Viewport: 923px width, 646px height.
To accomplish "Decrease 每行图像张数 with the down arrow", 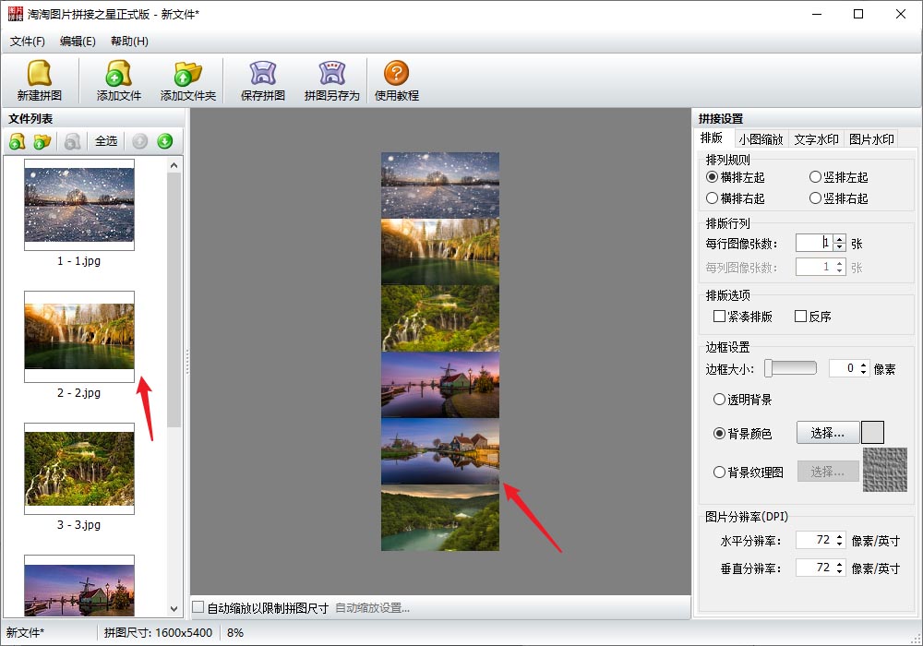I will click(x=839, y=246).
